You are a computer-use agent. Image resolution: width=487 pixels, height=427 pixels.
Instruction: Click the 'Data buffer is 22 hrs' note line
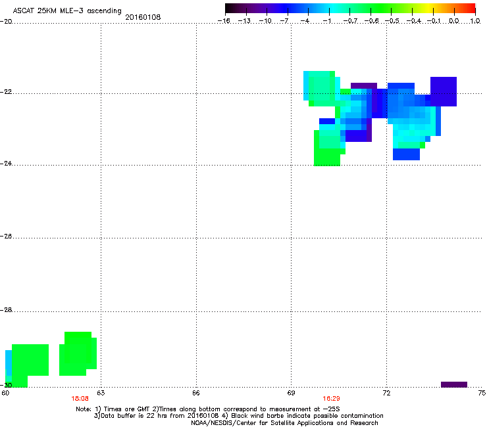[238, 416]
